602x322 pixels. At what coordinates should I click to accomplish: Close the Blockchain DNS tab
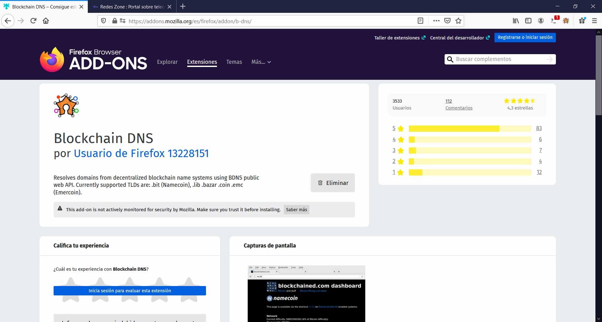coord(82,7)
